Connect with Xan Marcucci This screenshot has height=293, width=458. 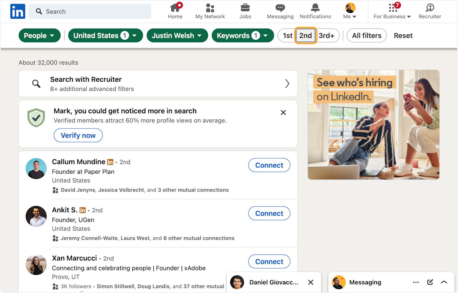(269, 261)
